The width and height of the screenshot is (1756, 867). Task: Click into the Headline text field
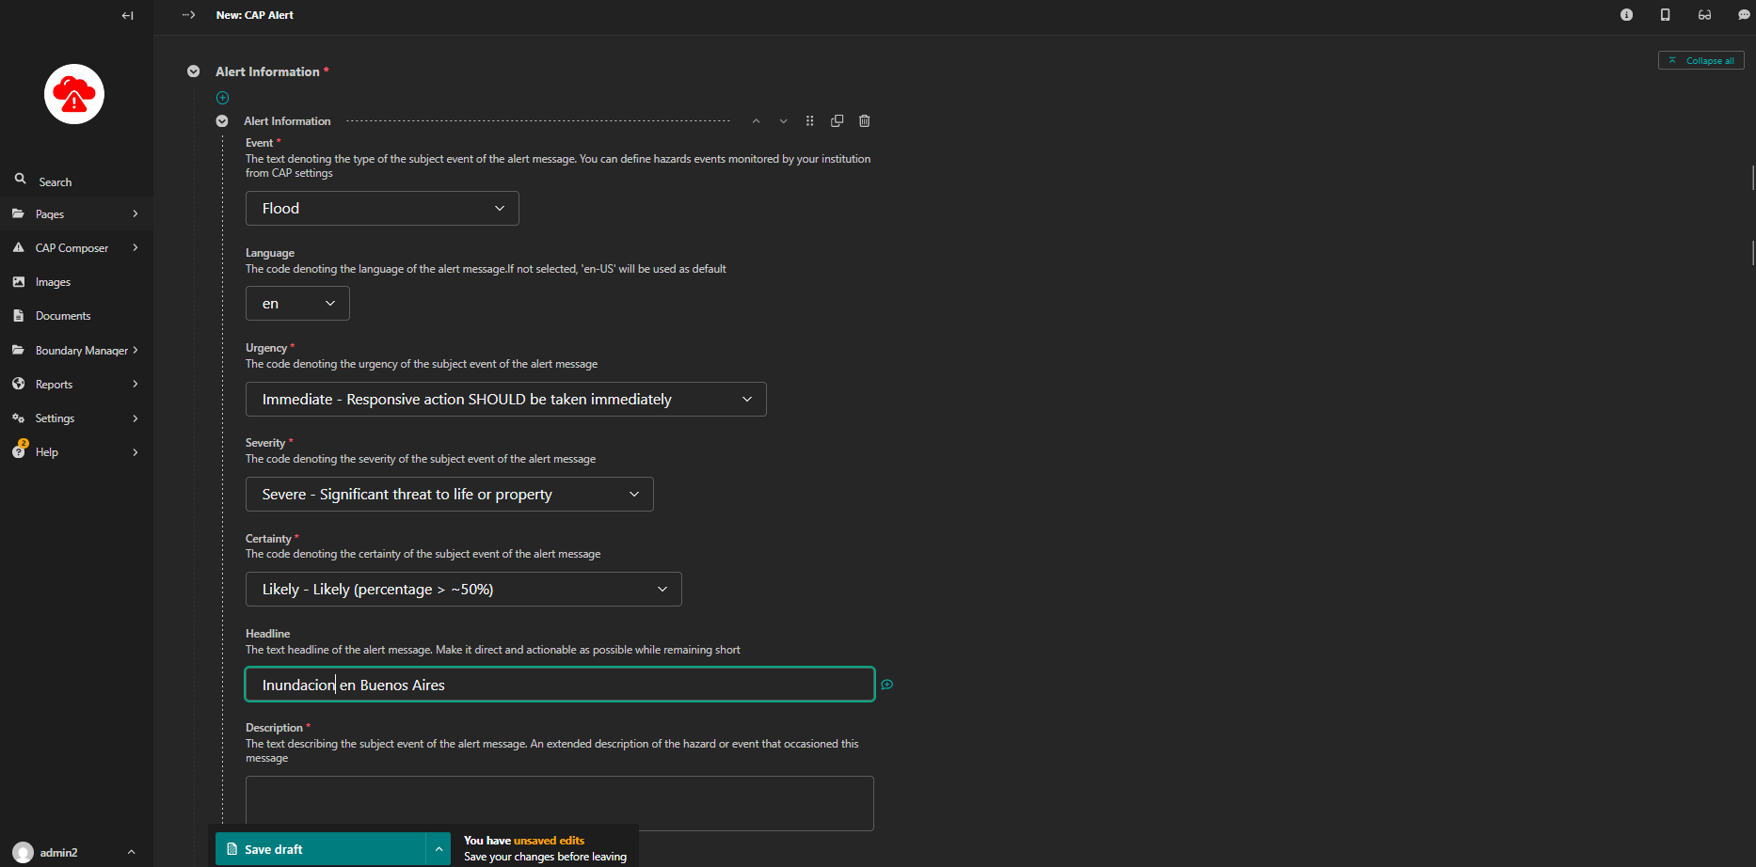point(560,685)
